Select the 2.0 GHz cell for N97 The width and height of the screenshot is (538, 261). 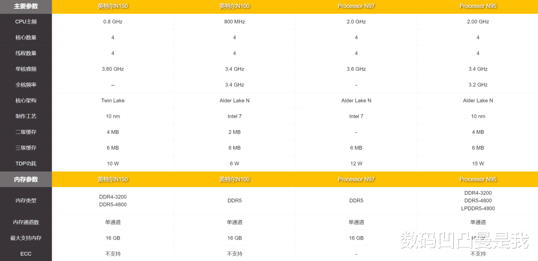pos(356,21)
